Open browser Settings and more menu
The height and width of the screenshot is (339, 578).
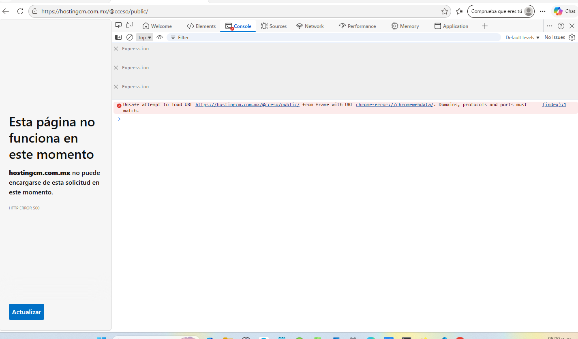[543, 11]
